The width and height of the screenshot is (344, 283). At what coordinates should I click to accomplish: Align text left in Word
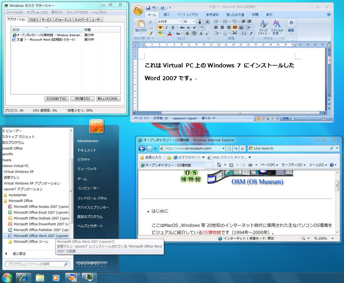point(216,27)
